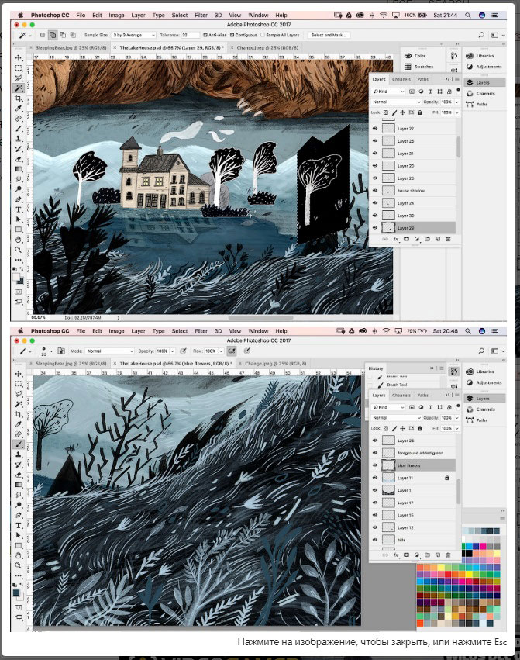Click the create new layer icon in the Layer 29 window

tap(438, 239)
